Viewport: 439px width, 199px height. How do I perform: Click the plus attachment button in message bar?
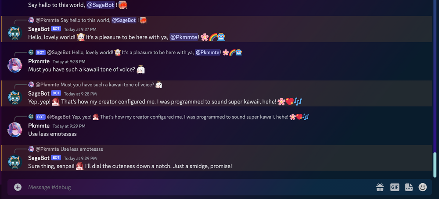(x=18, y=187)
